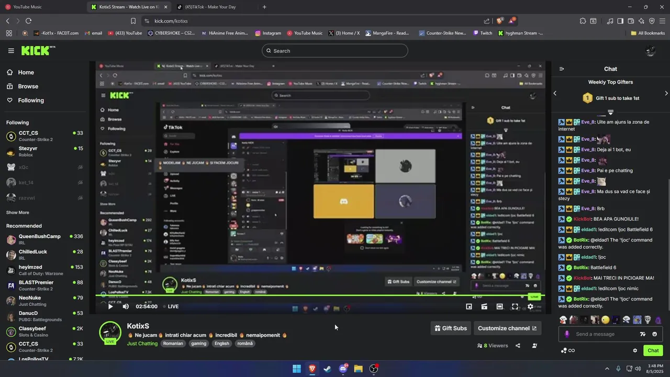Open Home in the sidebar

pyautogui.click(x=21, y=72)
